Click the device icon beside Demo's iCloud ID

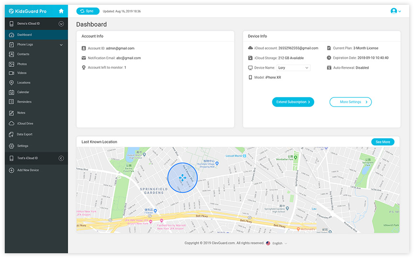[11, 24]
